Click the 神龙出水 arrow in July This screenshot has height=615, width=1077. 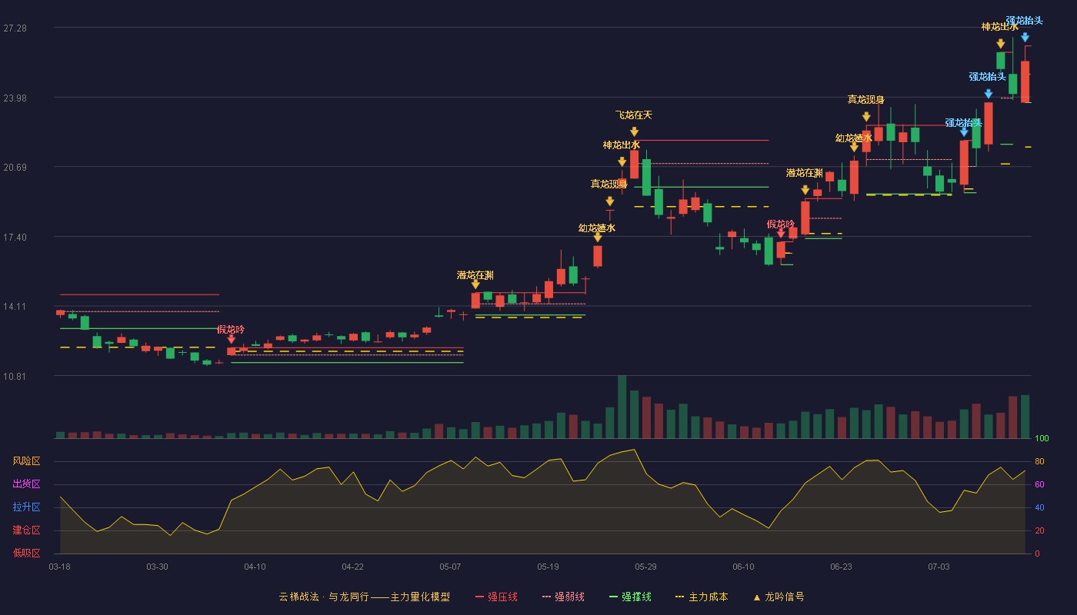pyautogui.click(x=1000, y=44)
